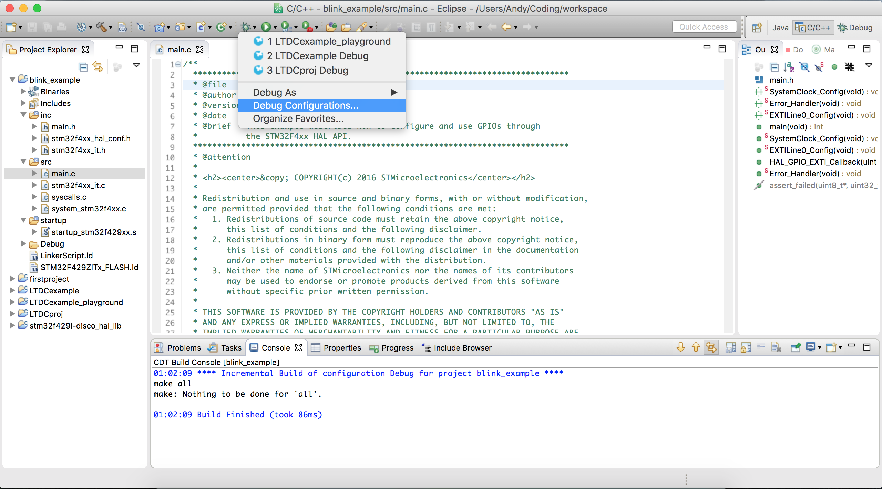Screen dimensions: 882x489
Task: Click the New Class green C icon
Action: 221,27
